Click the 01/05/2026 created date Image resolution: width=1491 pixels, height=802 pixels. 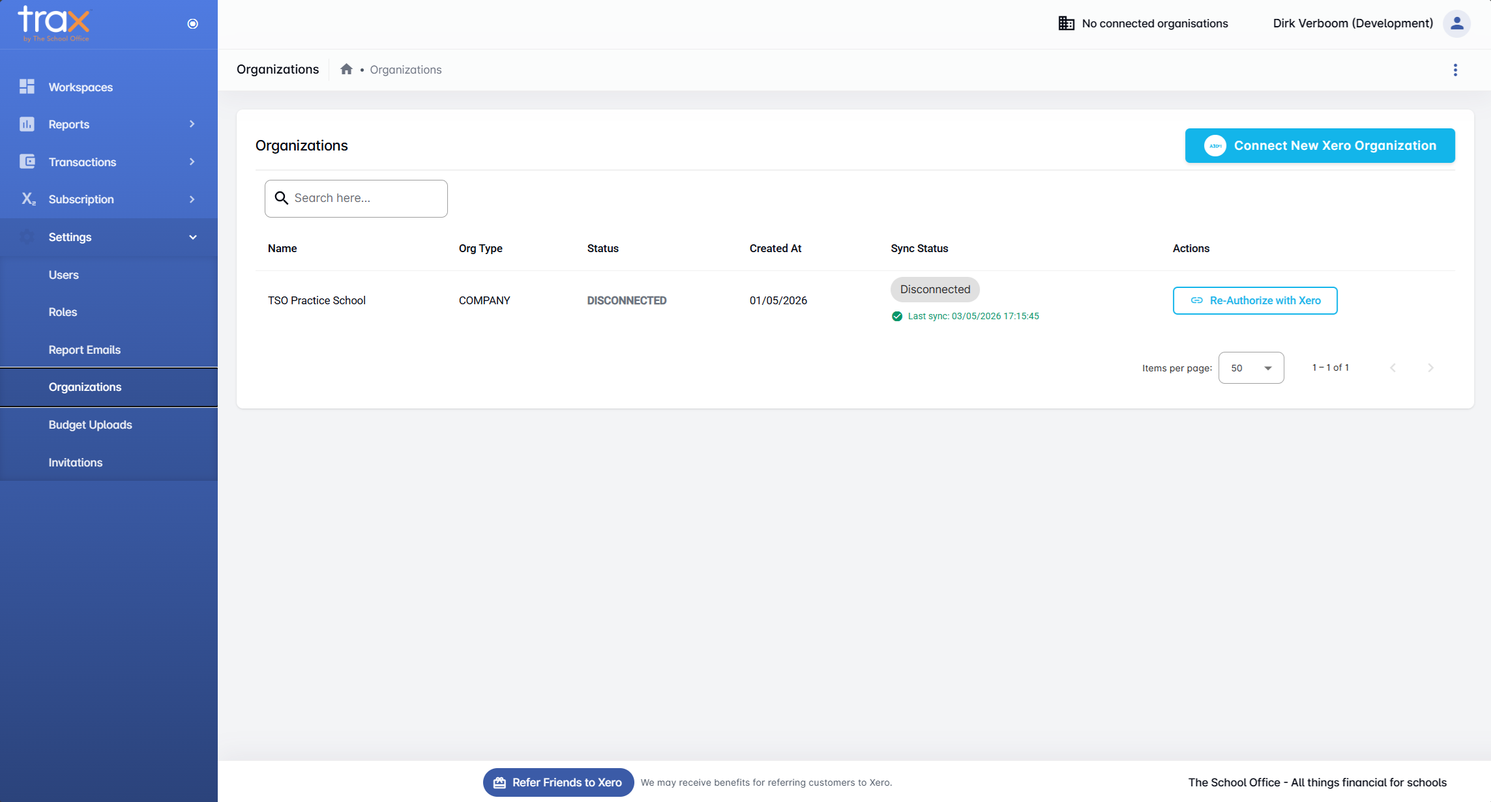[x=778, y=300]
